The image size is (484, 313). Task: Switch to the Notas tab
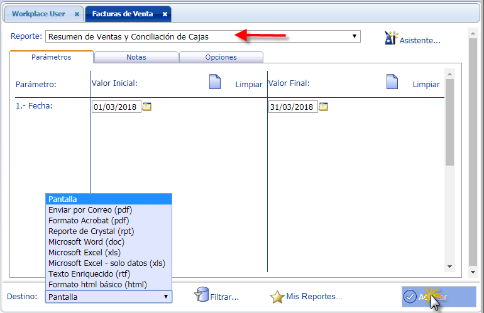[x=136, y=57]
